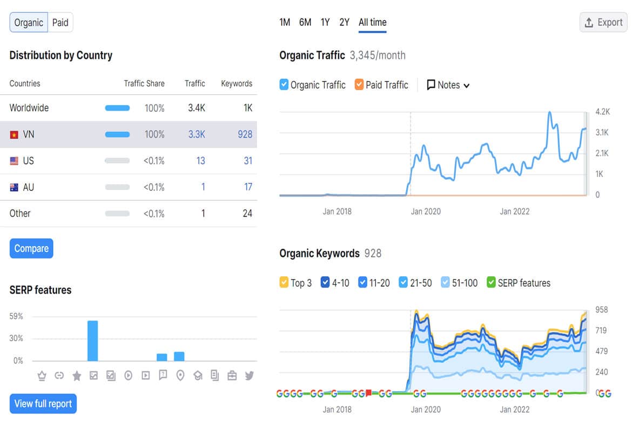Click the square play featured video icon
The height and width of the screenshot is (421, 632).
tap(145, 376)
